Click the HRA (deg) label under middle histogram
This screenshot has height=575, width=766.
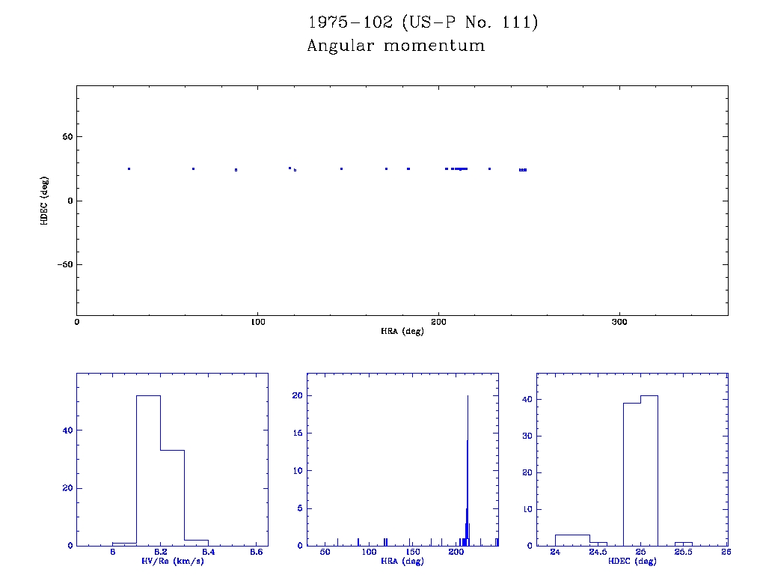coord(402,561)
